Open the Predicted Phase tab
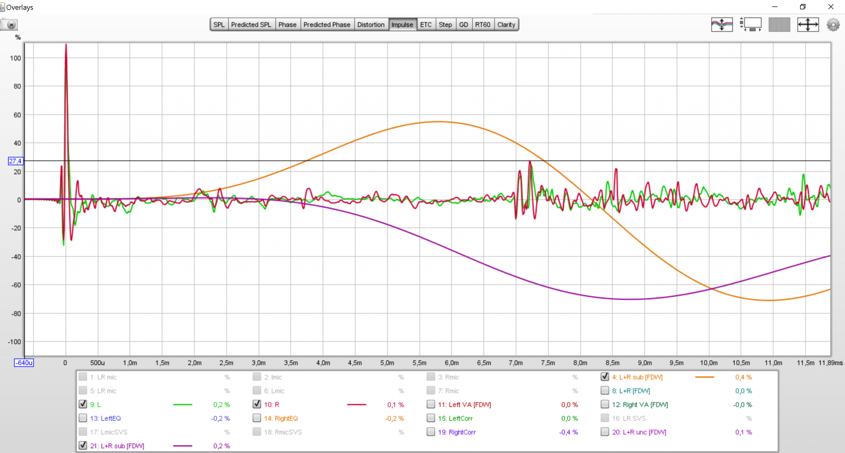The height and width of the screenshot is (453, 845). pyautogui.click(x=327, y=25)
